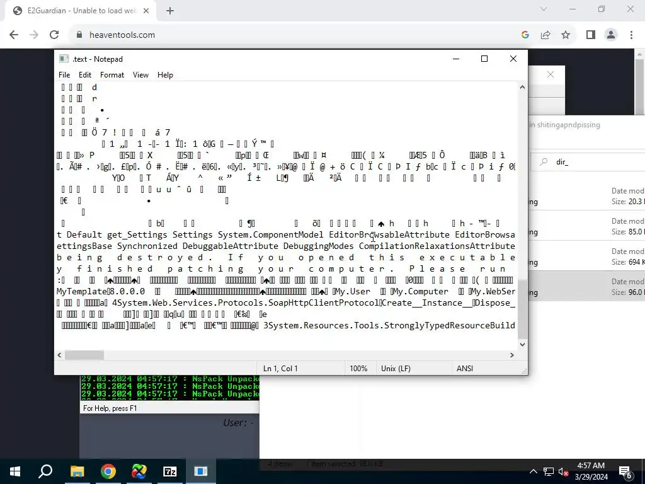Click search magnifier icon in Explorer
This screenshot has width=645, height=484.
click(x=544, y=162)
